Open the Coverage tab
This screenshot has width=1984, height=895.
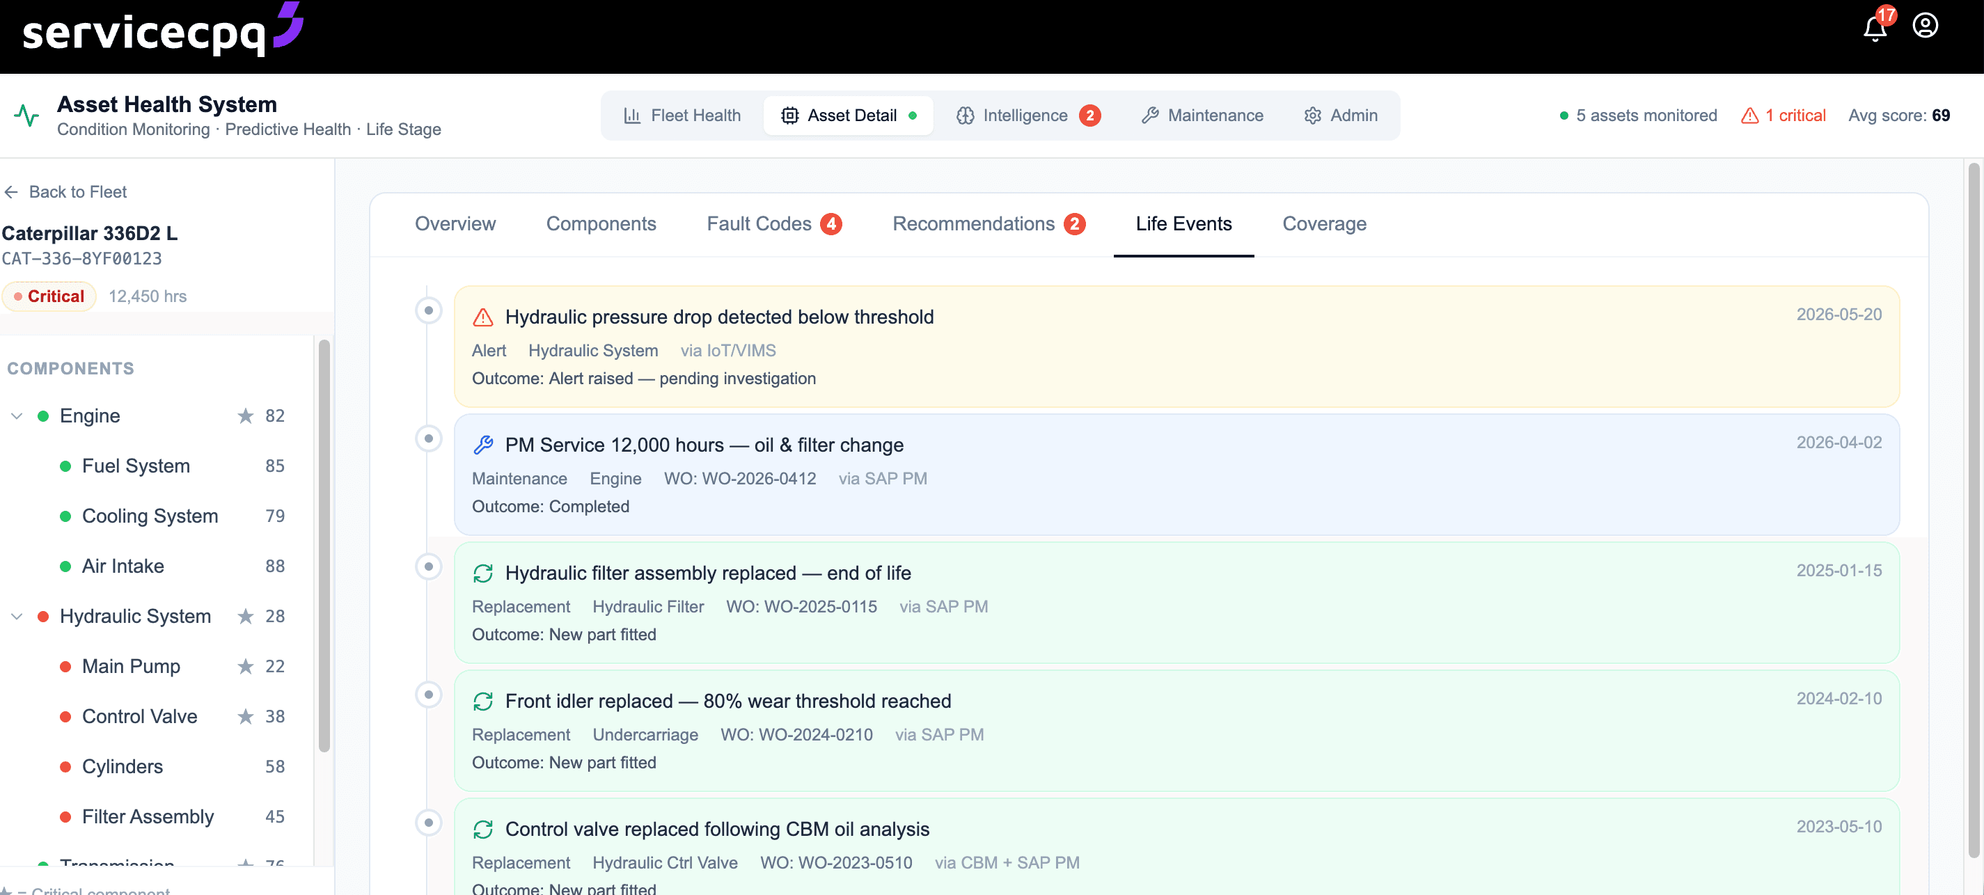[x=1324, y=224]
